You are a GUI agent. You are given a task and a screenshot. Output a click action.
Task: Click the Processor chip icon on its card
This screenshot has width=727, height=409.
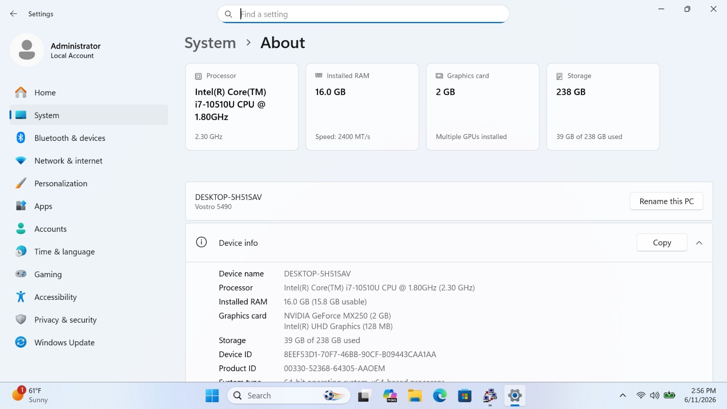point(199,76)
